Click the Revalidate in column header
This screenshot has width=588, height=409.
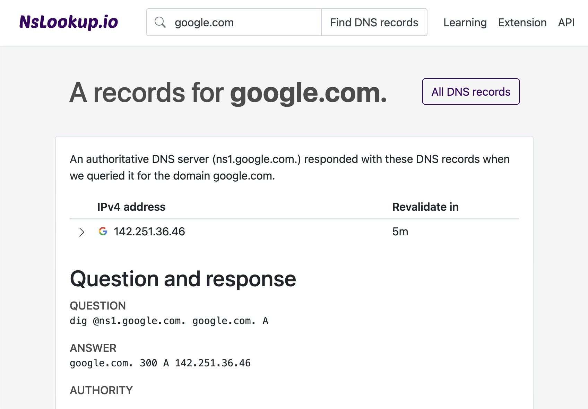[425, 207]
